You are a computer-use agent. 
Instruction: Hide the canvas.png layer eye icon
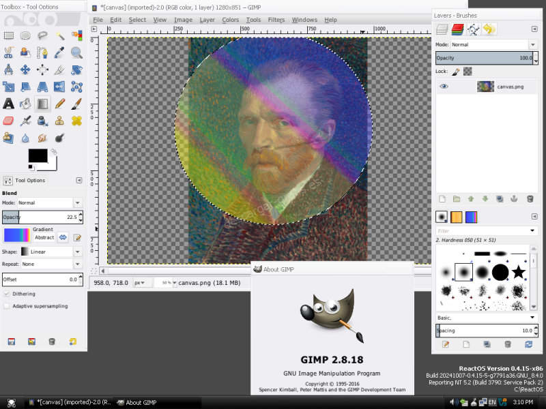444,87
